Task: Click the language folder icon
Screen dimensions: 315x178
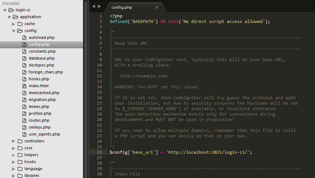Action: coord(20,169)
